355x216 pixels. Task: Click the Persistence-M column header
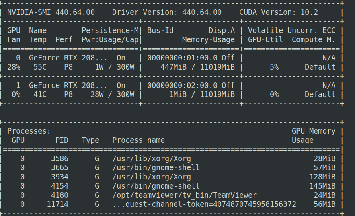pyautogui.click(x=110, y=31)
